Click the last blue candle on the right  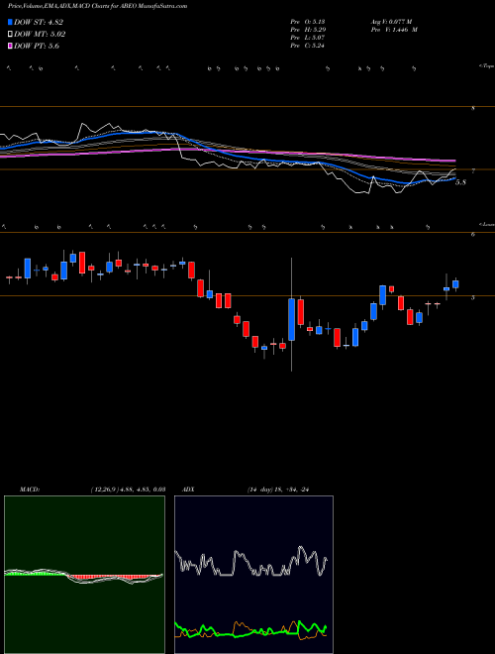point(455,284)
